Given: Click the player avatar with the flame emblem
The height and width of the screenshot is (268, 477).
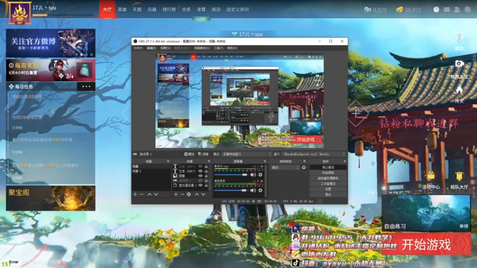Looking at the screenshot, I should click(20, 13).
